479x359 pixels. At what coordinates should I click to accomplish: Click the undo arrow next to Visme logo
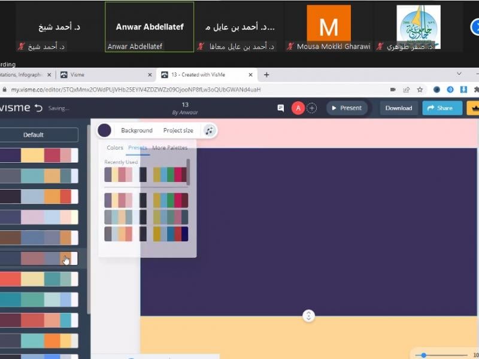(39, 108)
